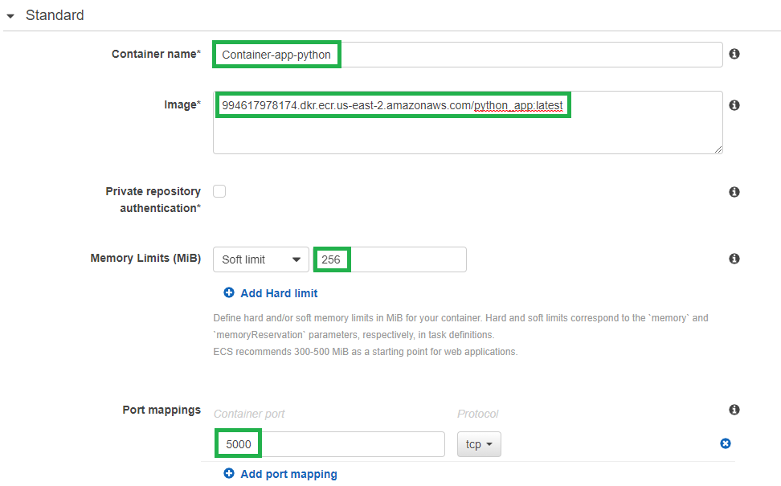Click inside the Image text area
Screen dimensions: 781x486
click(468, 122)
